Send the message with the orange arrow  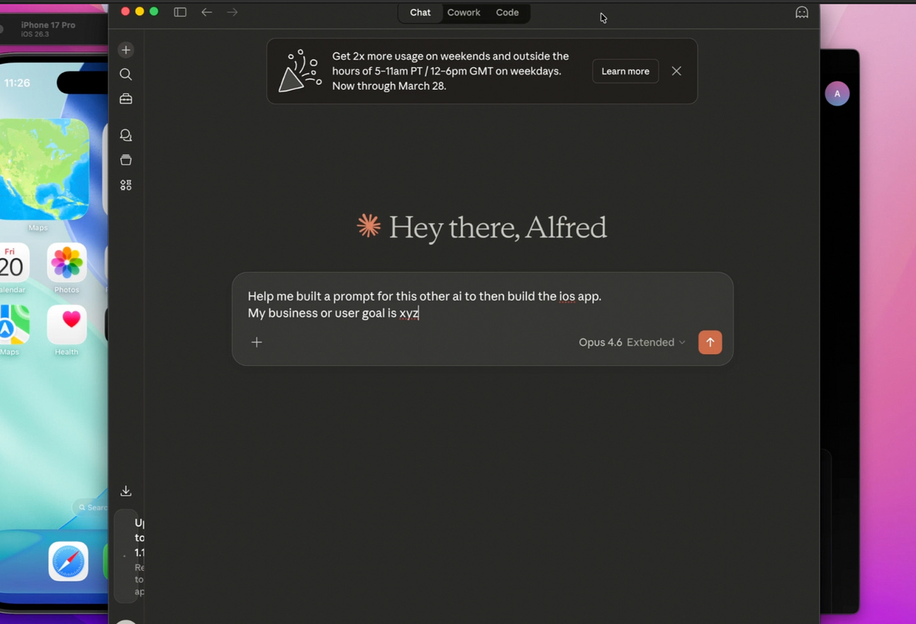pos(710,342)
